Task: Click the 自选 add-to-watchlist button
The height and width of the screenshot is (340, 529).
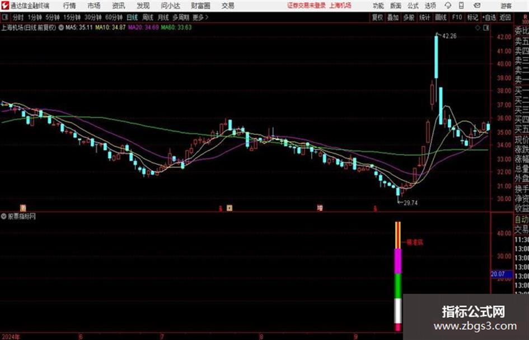Action: [x=489, y=17]
